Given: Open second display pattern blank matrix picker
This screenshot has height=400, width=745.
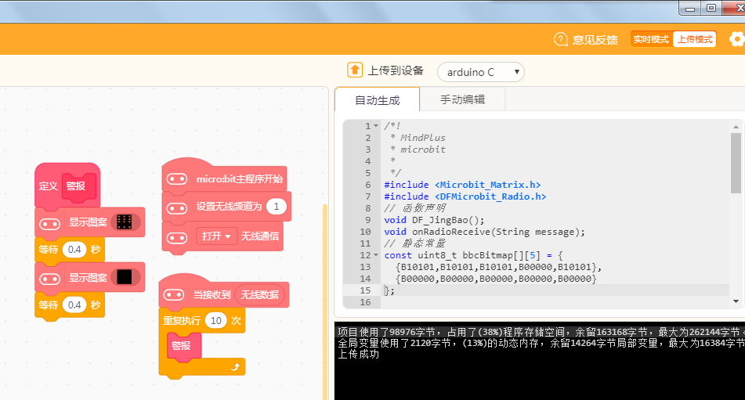Looking at the screenshot, I should coord(125,277).
